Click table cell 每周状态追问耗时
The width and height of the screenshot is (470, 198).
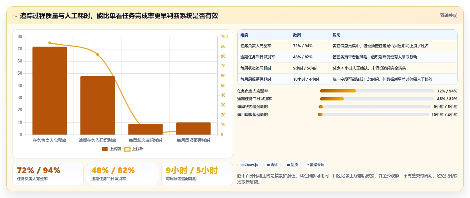[256, 68]
